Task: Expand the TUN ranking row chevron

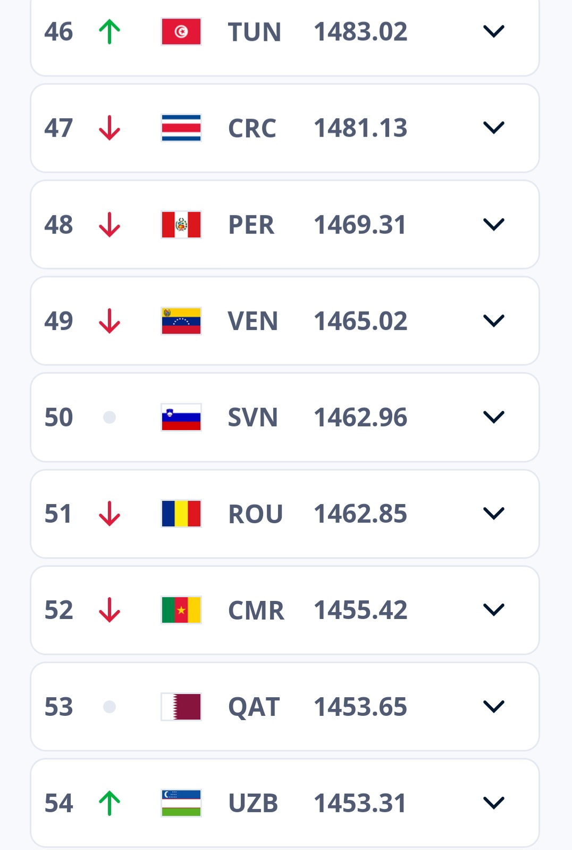Action: click(x=493, y=31)
